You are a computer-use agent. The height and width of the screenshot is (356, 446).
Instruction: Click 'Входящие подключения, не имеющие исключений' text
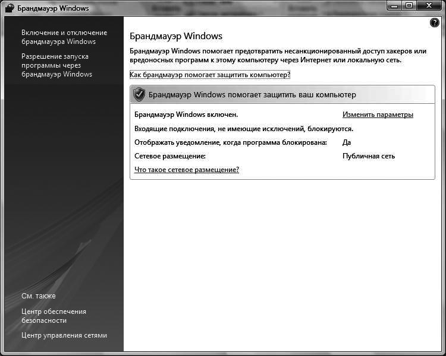(x=219, y=129)
